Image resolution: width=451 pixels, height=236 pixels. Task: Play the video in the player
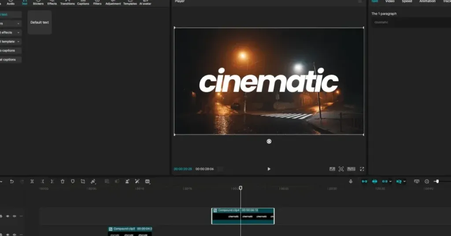tap(269, 169)
